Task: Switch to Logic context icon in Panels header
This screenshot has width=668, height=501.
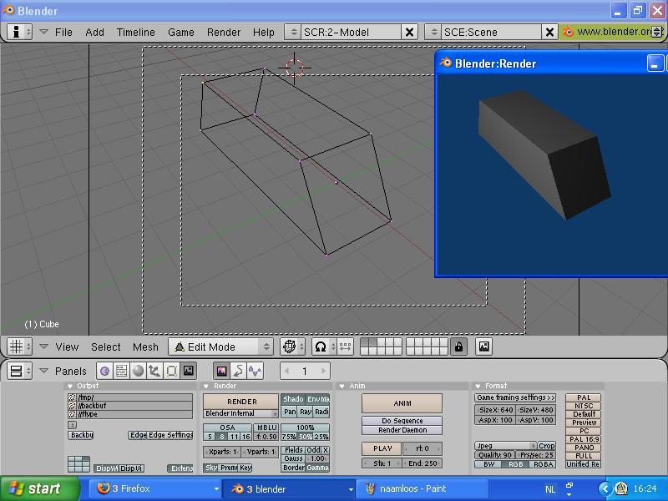Action: click(105, 371)
